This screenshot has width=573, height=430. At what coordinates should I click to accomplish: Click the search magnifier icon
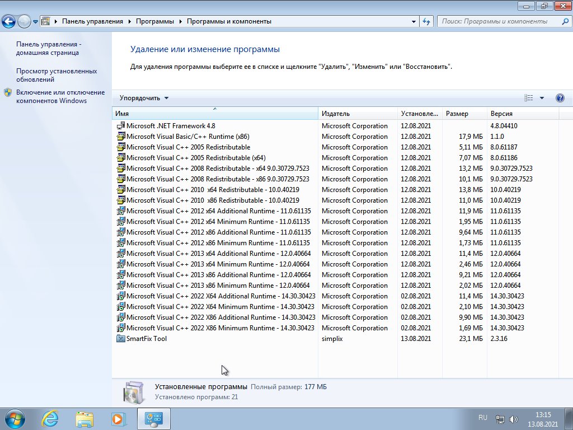click(x=565, y=21)
